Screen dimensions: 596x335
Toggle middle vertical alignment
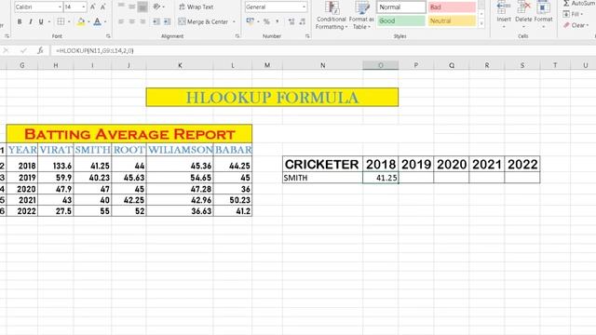click(131, 7)
